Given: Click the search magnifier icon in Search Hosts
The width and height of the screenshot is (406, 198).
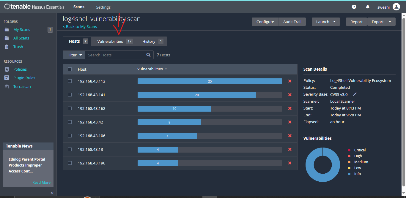Looking at the screenshot, I should pyautogui.click(x=148, y=55).
